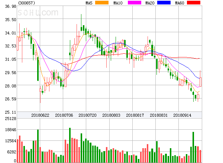The width and height of the screenshot is (223, 163).
Task: Select the MA5 legend label
Action: tap(89, 3)
